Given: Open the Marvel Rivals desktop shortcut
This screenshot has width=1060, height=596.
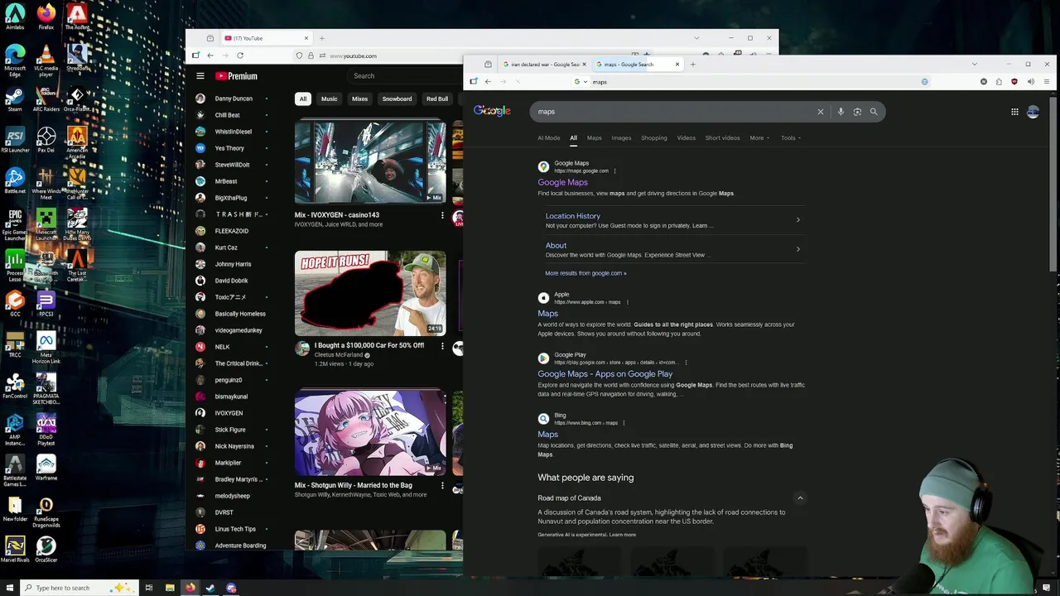Looking at the screenshot, I should 15,550.
